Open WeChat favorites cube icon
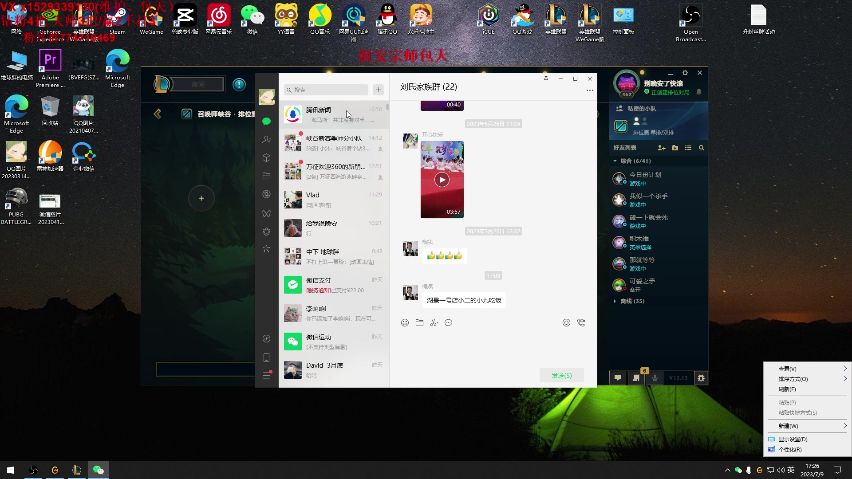This screenshot has height=479, width=852. click(x=266, y=158)
